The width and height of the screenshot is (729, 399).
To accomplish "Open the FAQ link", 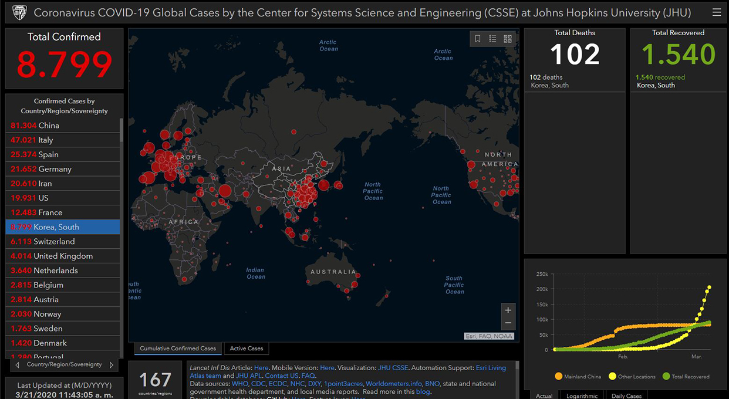I will [x=308, y=376].
